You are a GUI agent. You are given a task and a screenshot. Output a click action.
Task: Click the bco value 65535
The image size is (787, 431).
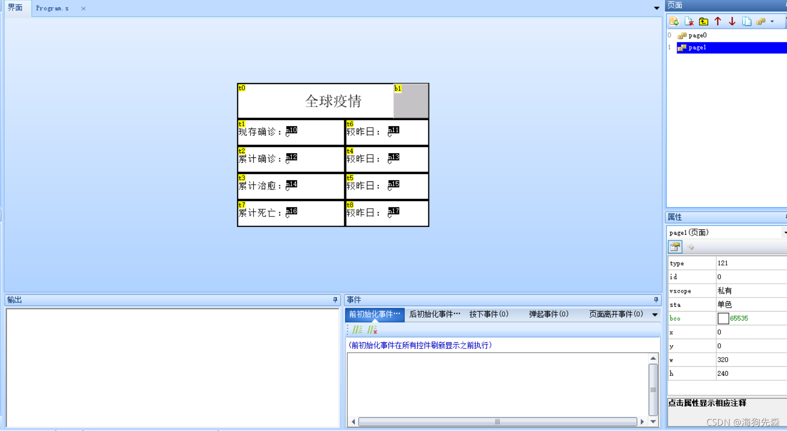coord(739,318)
